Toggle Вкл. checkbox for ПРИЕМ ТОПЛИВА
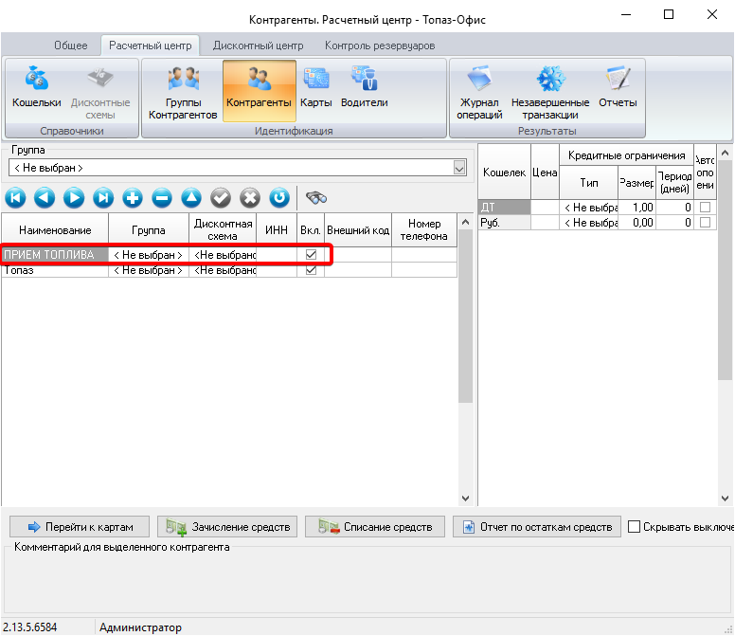This screenshot has width=735, height=636. click(311, 255)
